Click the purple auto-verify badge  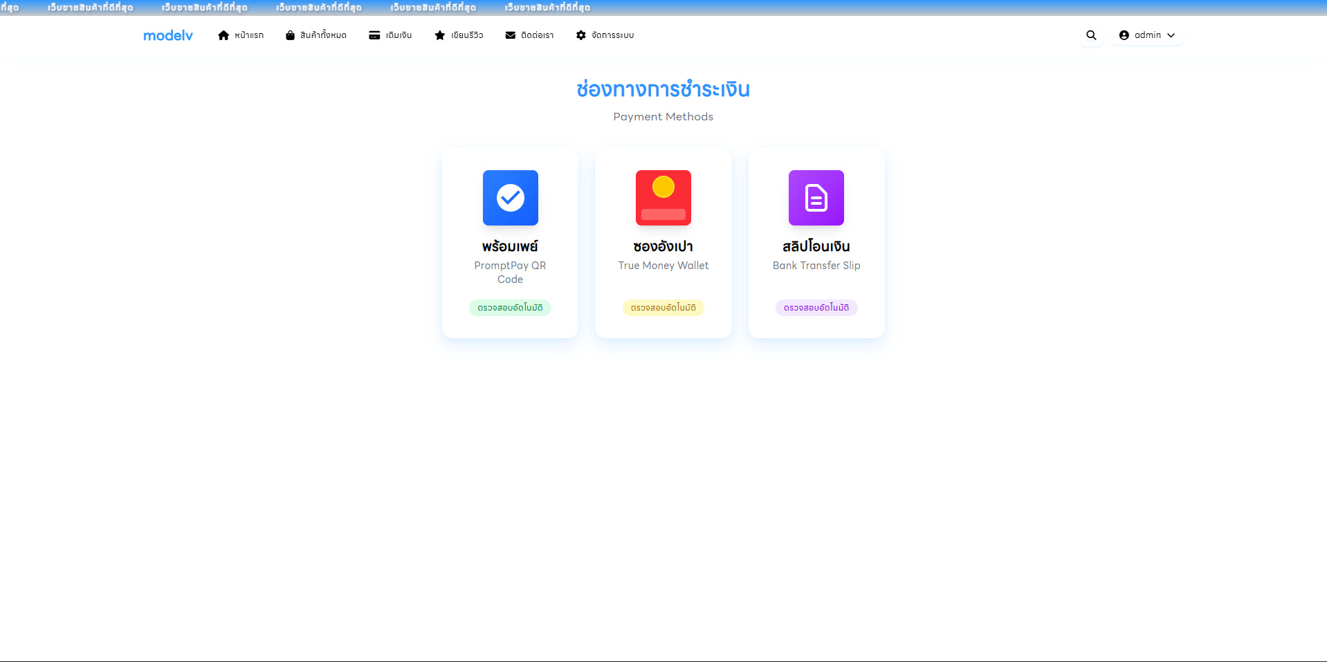[x=816, y=308]
